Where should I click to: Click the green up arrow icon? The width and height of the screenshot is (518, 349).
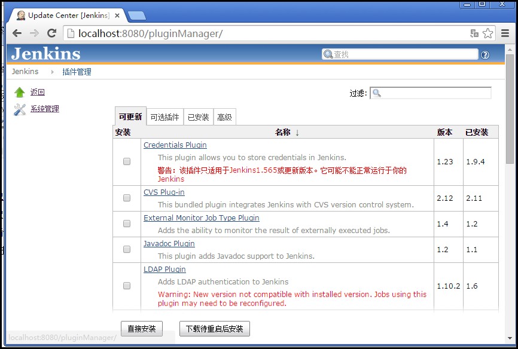coord(20,92)
